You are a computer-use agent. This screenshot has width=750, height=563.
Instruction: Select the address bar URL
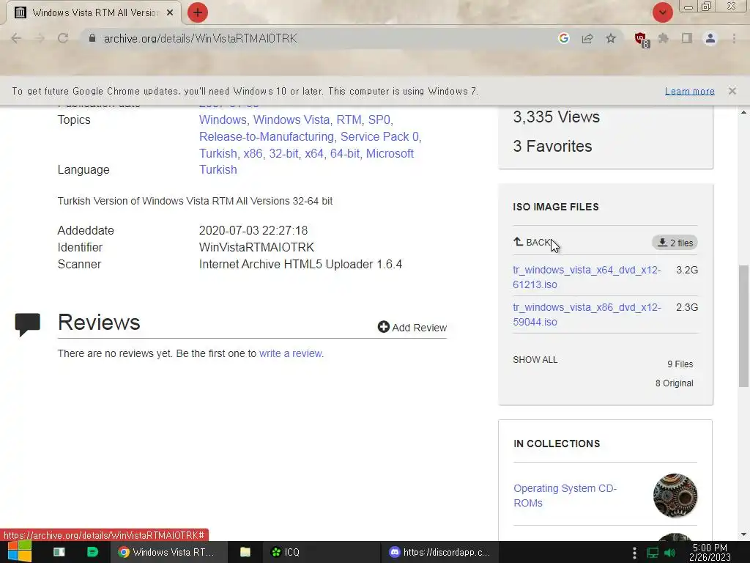coord(201,38)
